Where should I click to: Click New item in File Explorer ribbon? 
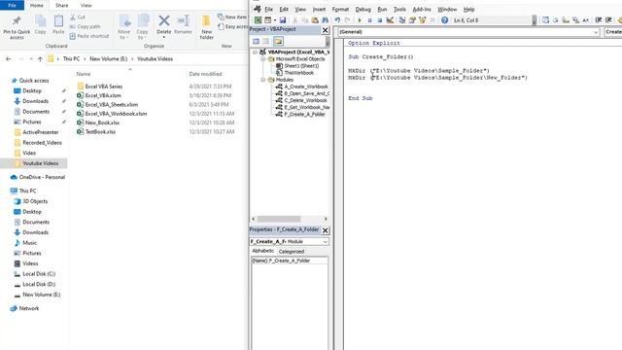(232, 17)
